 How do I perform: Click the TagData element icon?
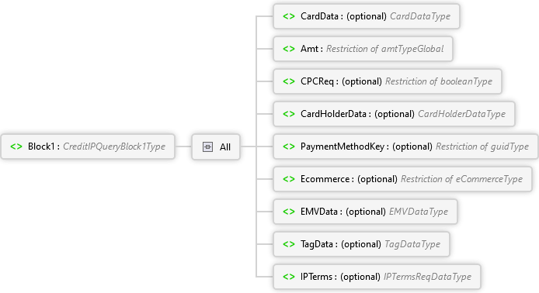[x=289, y=244]
